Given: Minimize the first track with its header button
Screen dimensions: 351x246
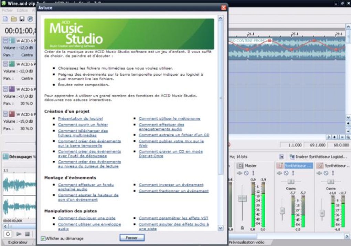Looking at the screenshot, I should click(6, 40).
